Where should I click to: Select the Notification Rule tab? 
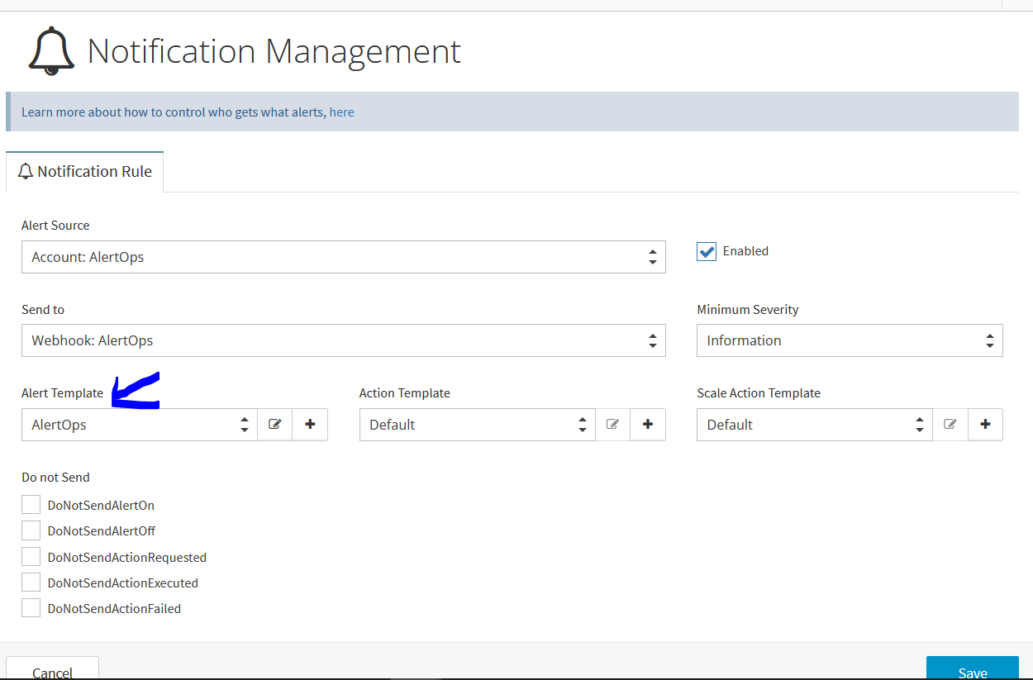click(85, 172)
